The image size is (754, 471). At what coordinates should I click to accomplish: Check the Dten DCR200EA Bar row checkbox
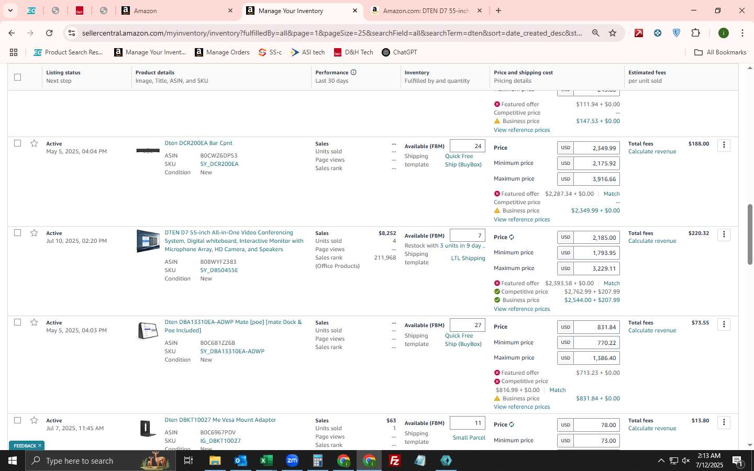17,143
